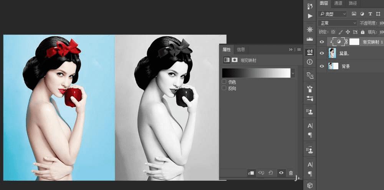Open the 正常 blend mode dropdown
Screen dimensions: 384x190
tap(338, 23)
